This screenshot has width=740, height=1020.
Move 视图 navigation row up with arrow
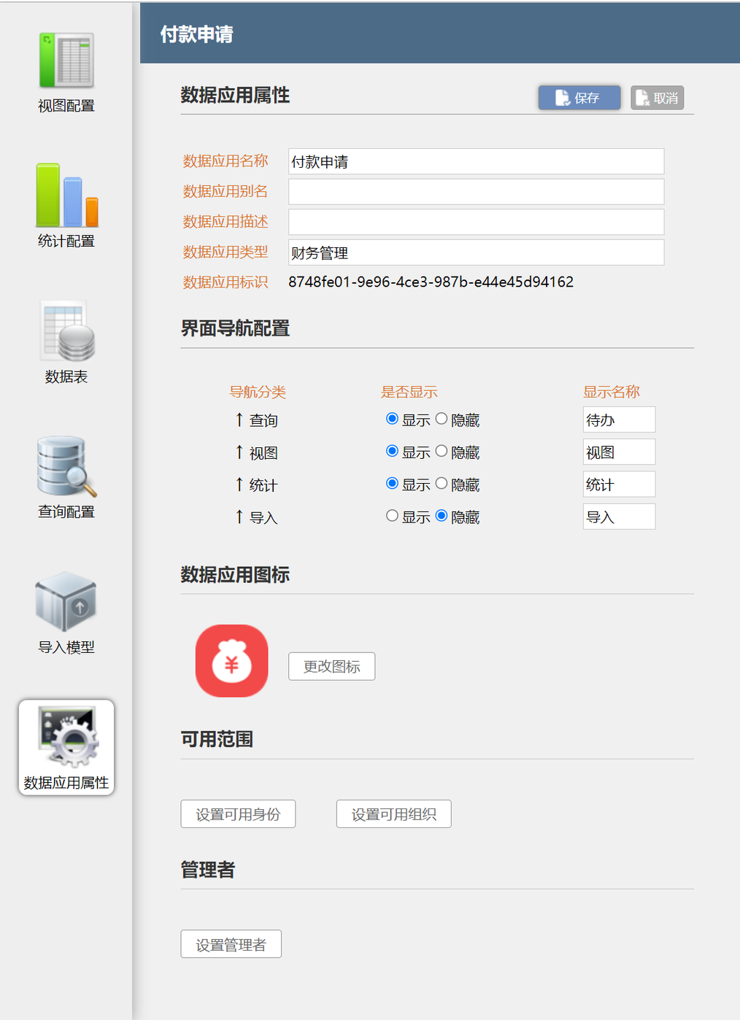point(239,452)
